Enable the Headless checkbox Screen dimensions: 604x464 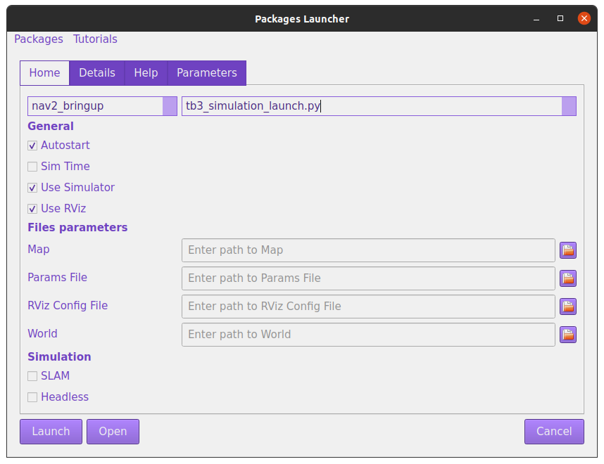point(32,397)
